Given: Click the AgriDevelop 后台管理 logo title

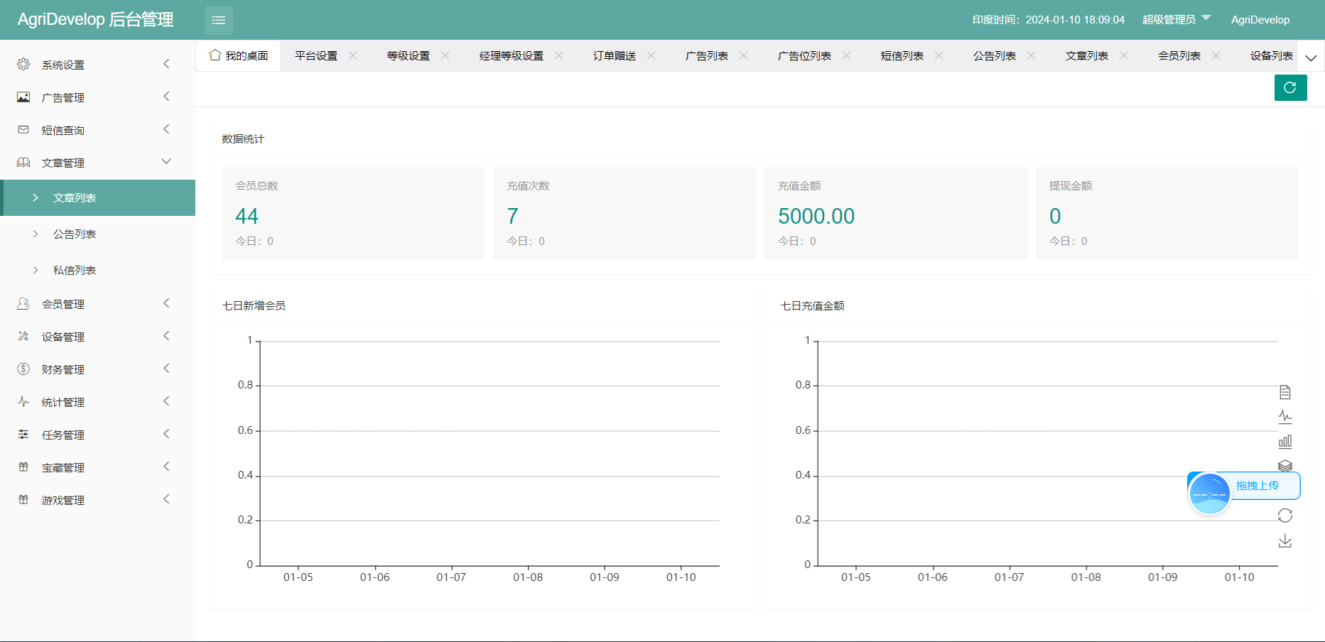Looking at the screenshot, I should [96, 20].
